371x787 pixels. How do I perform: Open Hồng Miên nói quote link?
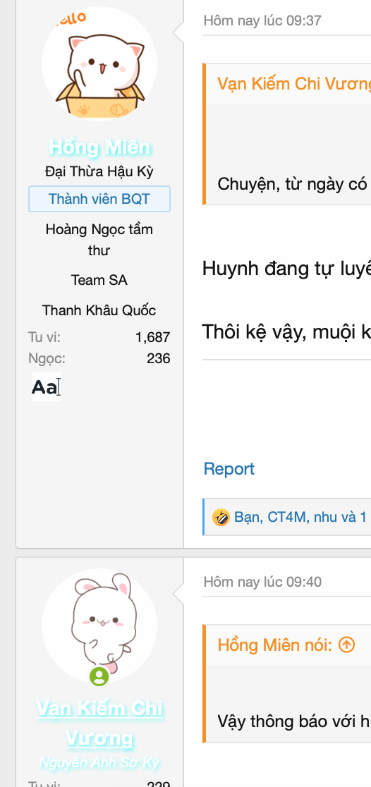tap(275, 645)
